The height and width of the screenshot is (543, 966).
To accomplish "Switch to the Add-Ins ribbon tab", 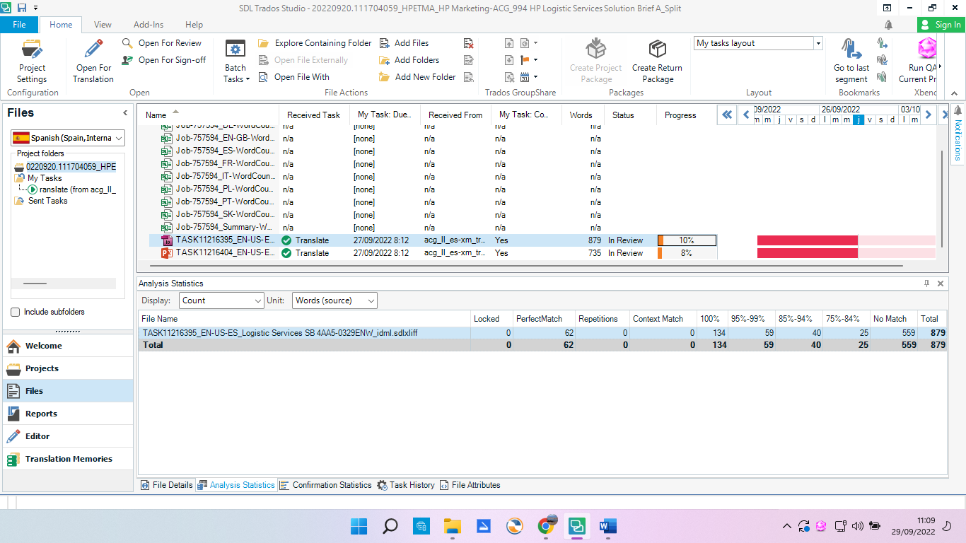I will [148, 25].
